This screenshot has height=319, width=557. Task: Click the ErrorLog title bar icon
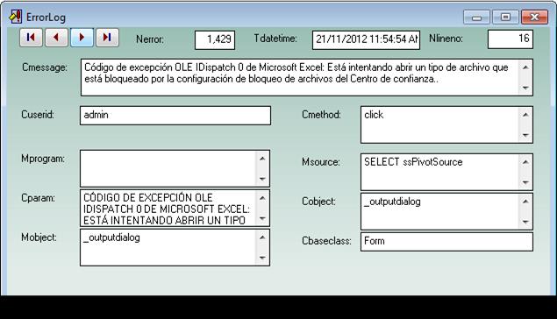point(16,17)
